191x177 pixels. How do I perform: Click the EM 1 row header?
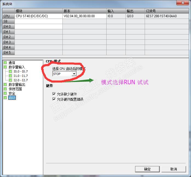tap(8, 32)
